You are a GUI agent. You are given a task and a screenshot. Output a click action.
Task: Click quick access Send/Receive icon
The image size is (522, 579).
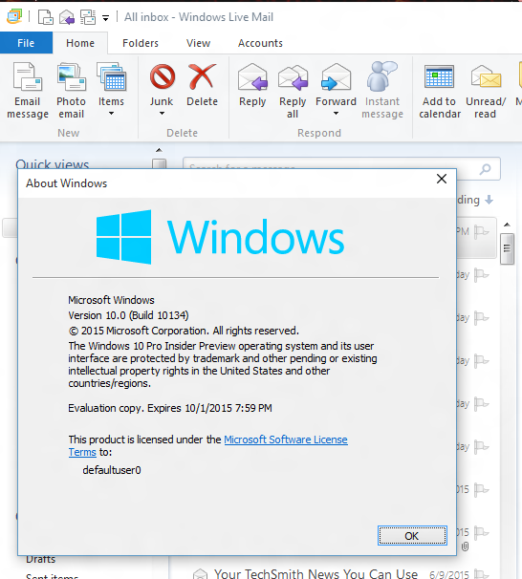click(88, 17)
